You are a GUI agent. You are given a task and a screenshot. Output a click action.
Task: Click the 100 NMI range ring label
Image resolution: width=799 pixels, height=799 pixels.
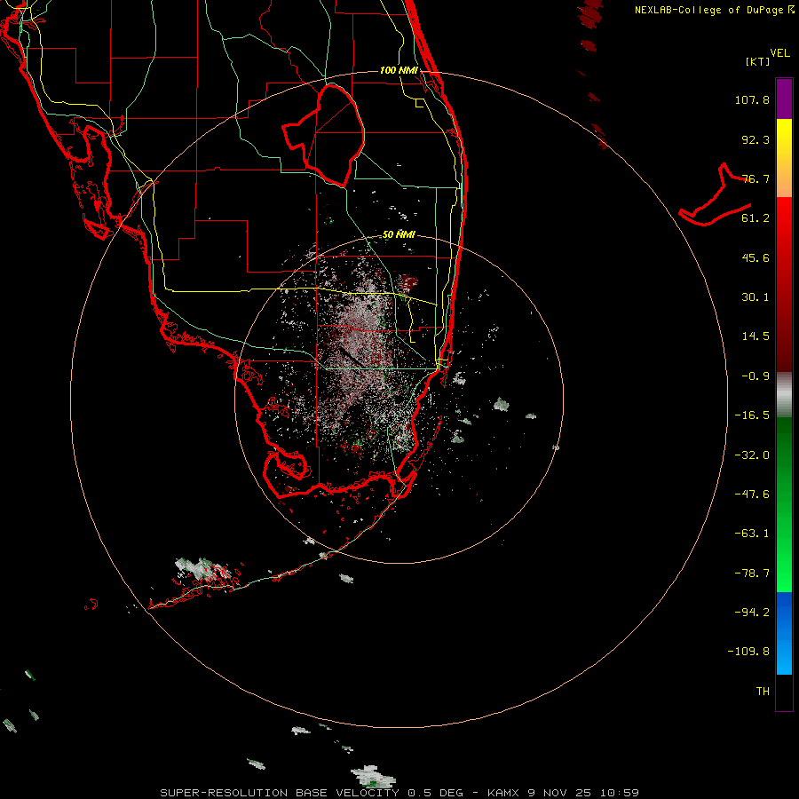click(399, 70)
